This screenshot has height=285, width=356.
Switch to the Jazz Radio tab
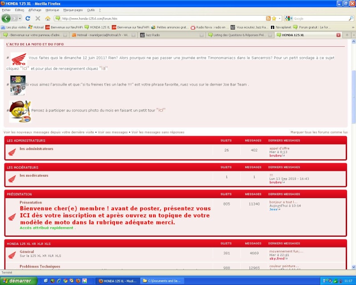point(172,35)
